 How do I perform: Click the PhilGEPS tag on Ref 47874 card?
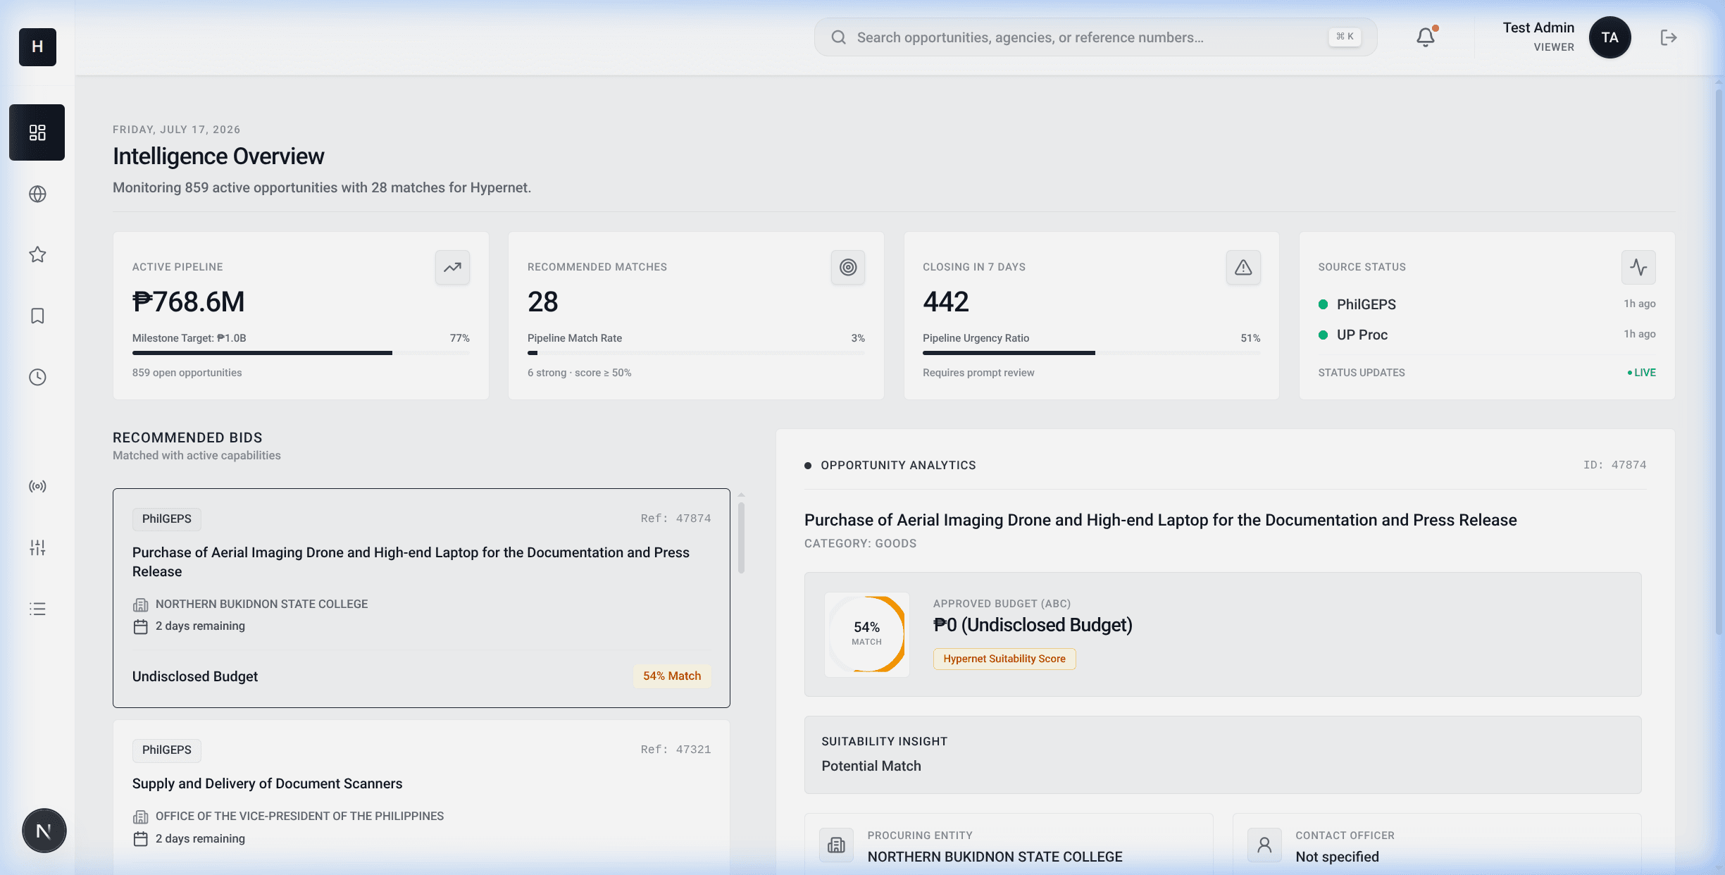point(167,519)
